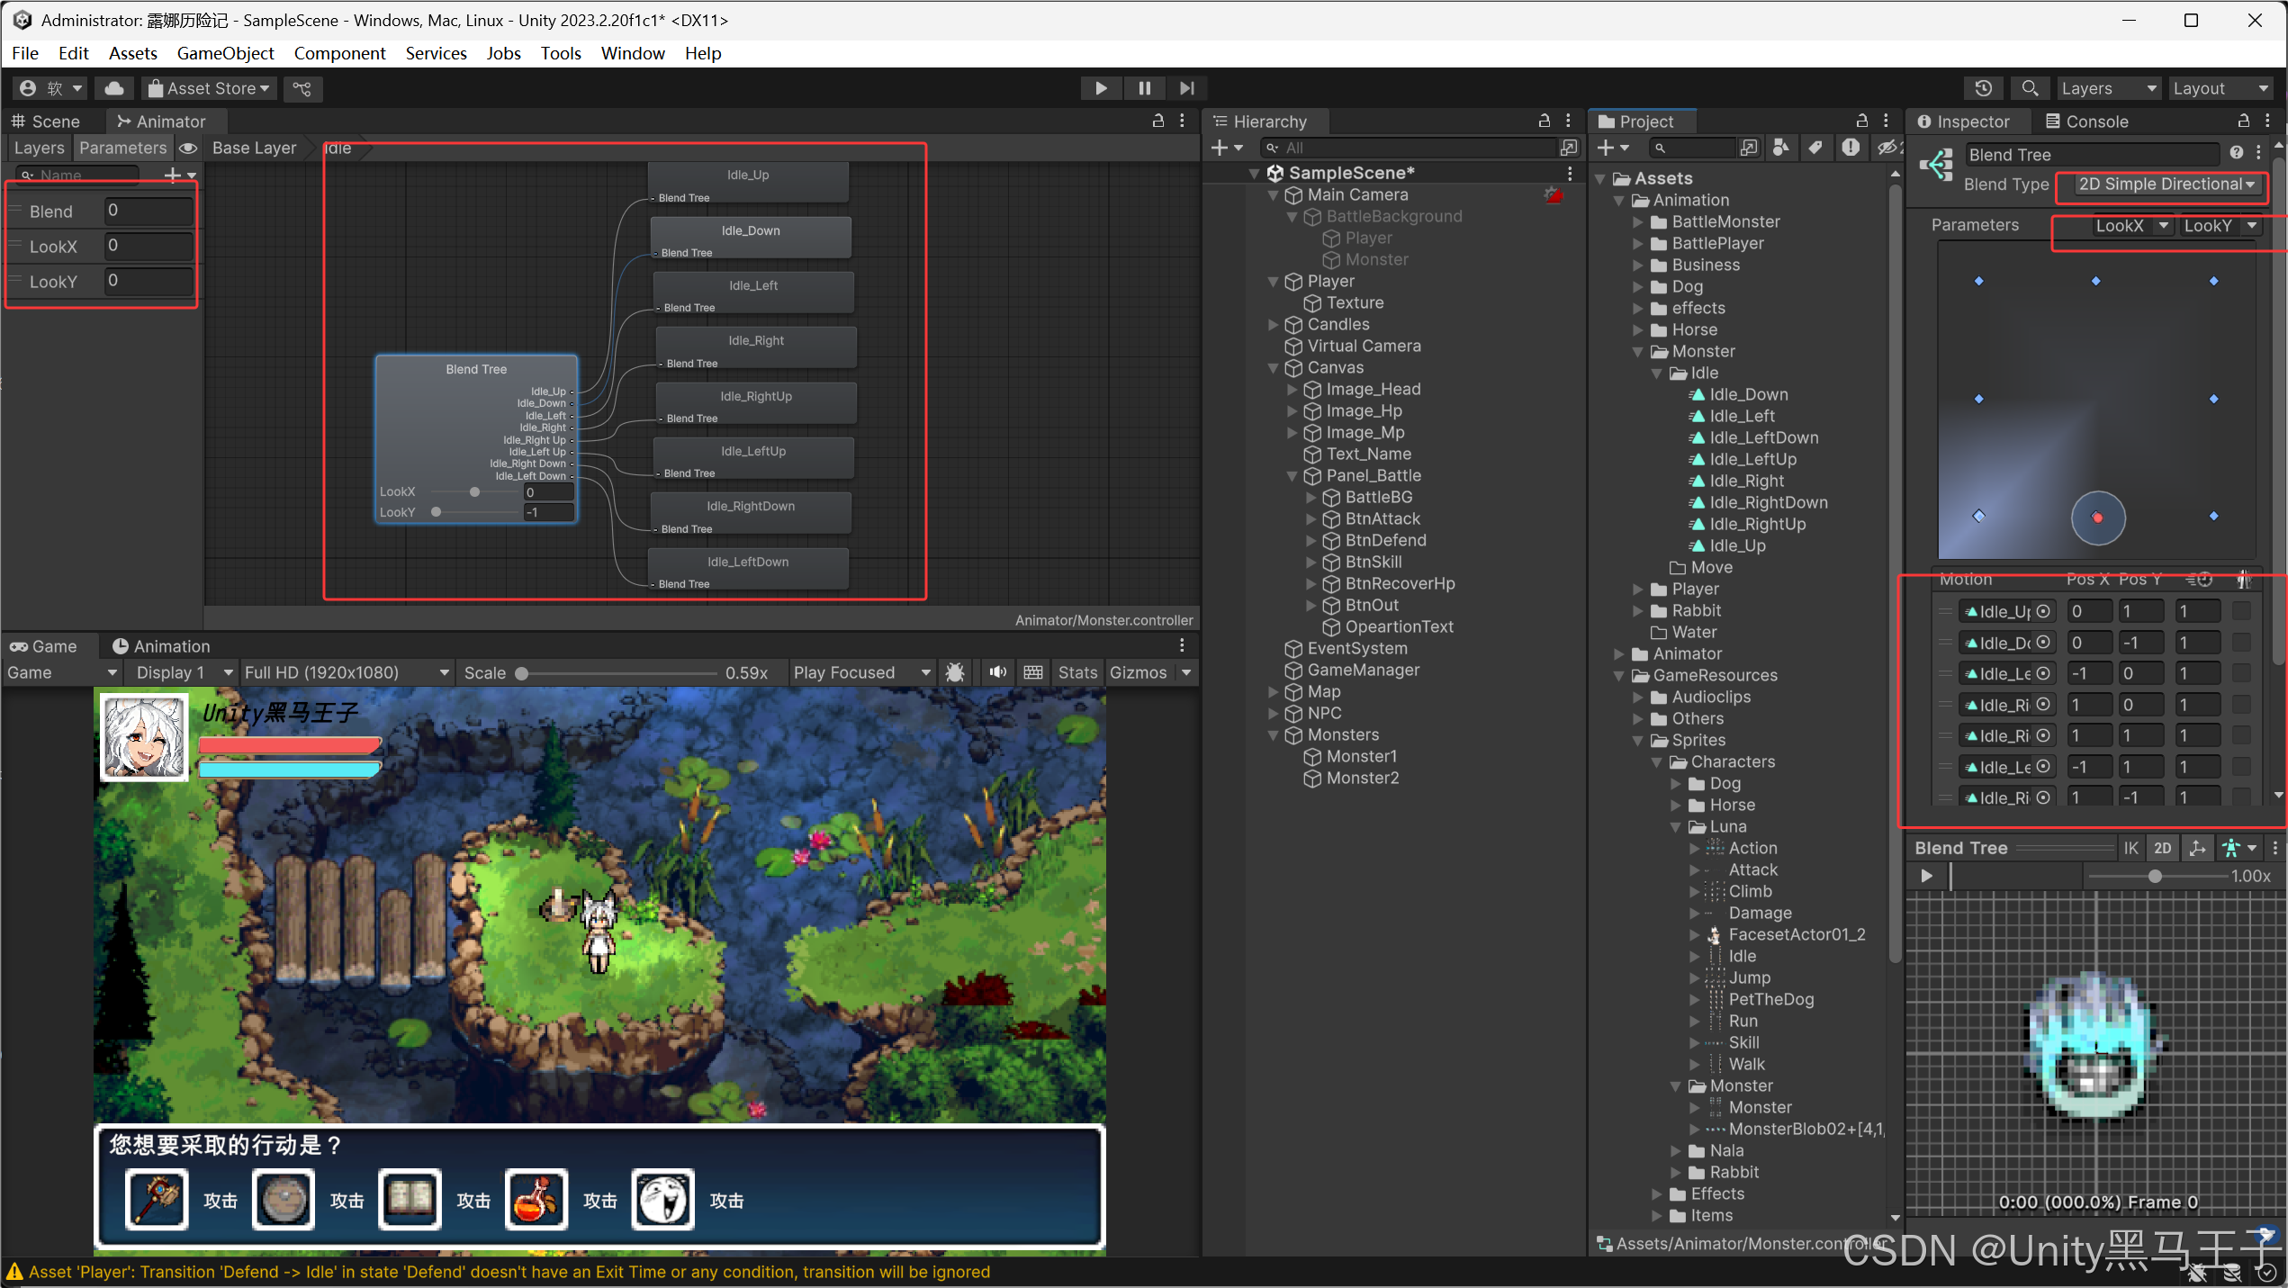Toggle the Animator eye visibility icon
The image size is (2288, 1288).
[x=188, y=148]
